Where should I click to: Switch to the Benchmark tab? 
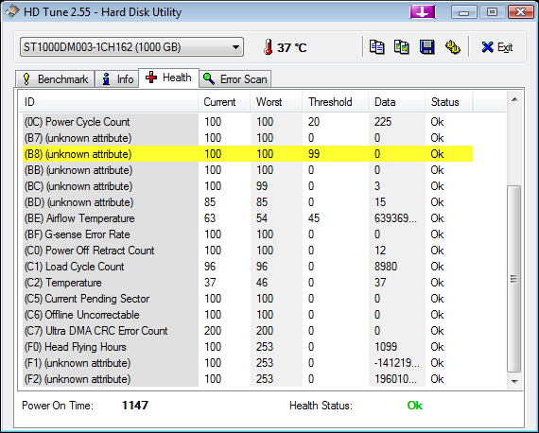pos(55,79)
